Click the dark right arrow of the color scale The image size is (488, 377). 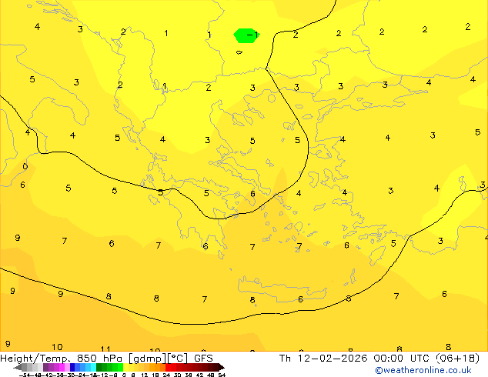coord(222,367)
